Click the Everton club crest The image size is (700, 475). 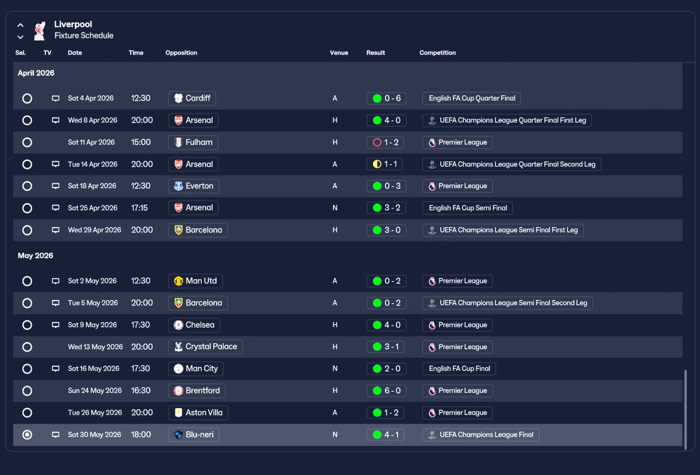pos(178,186)
